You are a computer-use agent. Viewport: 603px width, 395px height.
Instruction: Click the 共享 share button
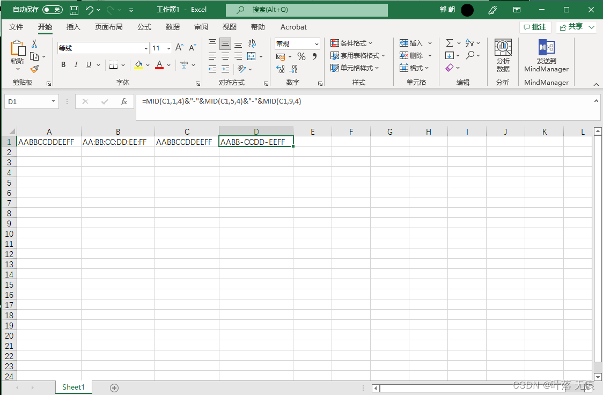pyautogui.click(x=577, y=27)
